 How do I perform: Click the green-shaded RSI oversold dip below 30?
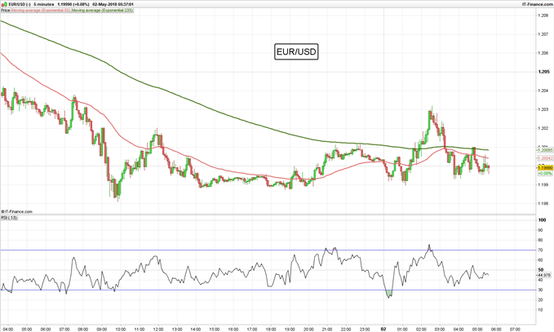[x=389, y=294]
